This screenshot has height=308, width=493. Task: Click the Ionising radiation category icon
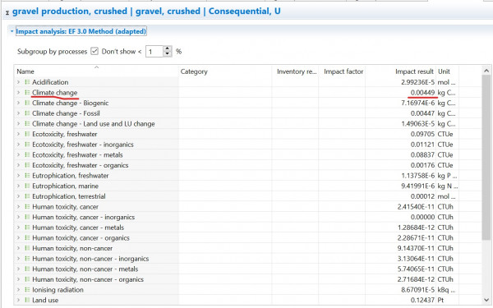point(27,289)
